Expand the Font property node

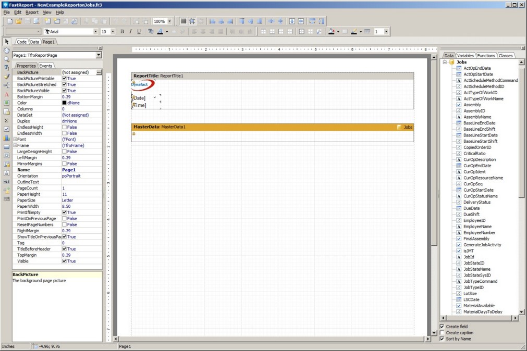(15, 140)
